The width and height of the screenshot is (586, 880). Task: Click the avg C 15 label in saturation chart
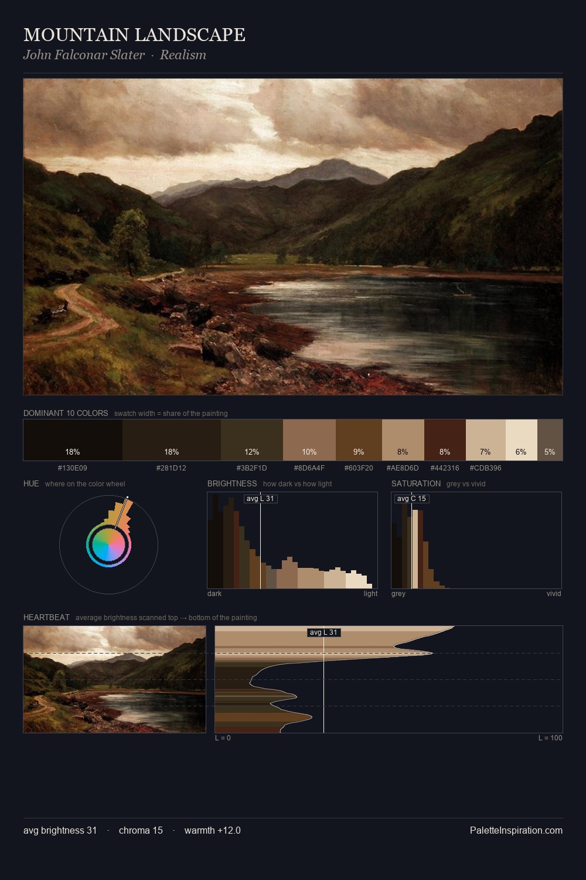(411, 499)
